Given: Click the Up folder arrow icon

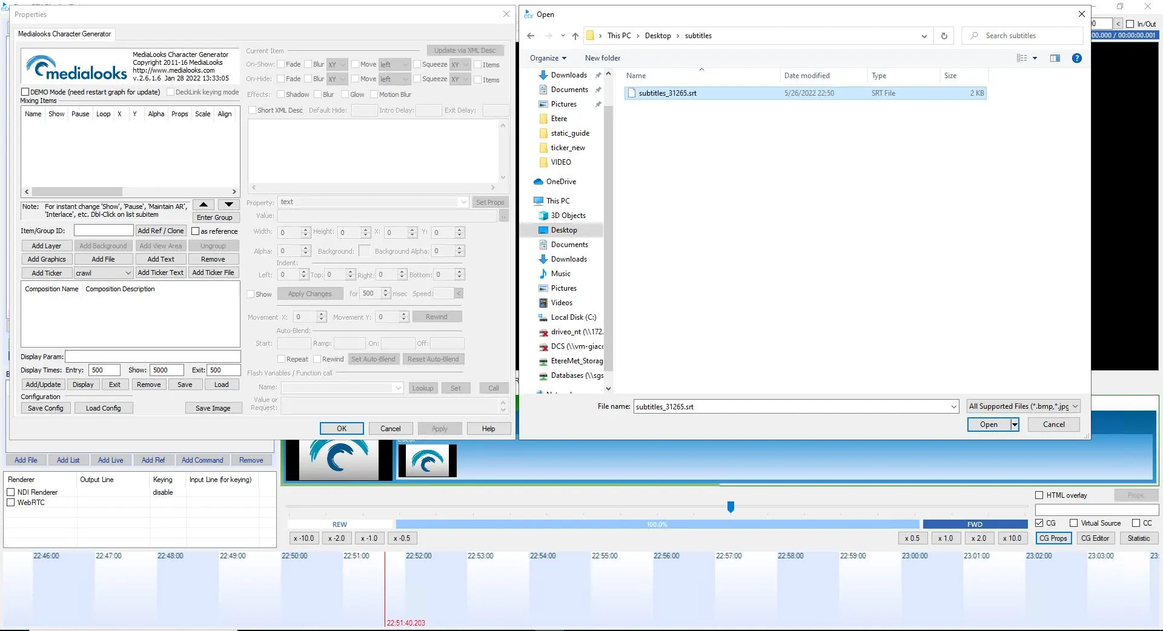Looking at the screenshot, I should click(x=575, y=36).
